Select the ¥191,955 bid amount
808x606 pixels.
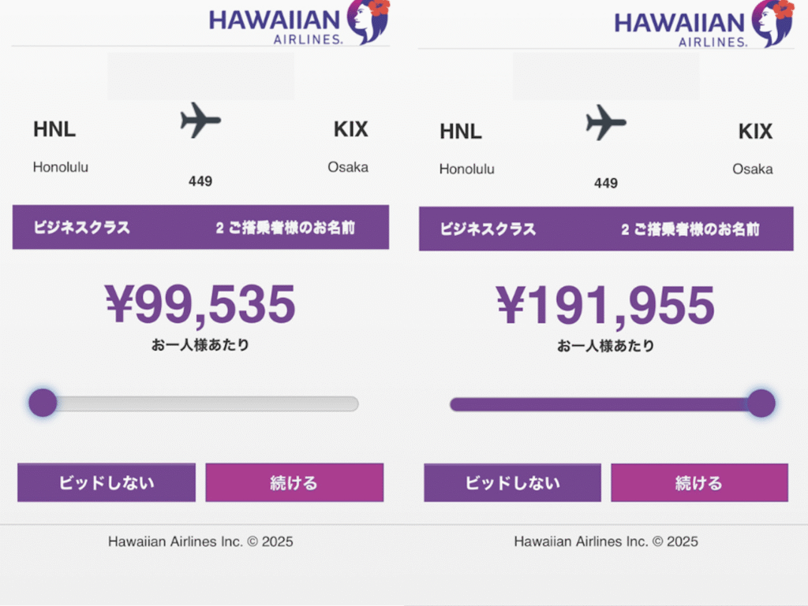click(x=605, y=306)
